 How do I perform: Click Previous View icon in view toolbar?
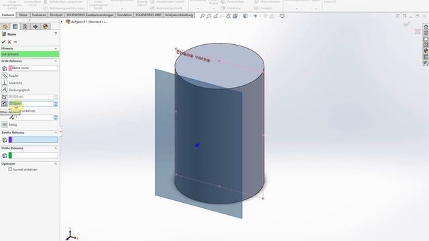pyautogui.click(x=216, y=16)
